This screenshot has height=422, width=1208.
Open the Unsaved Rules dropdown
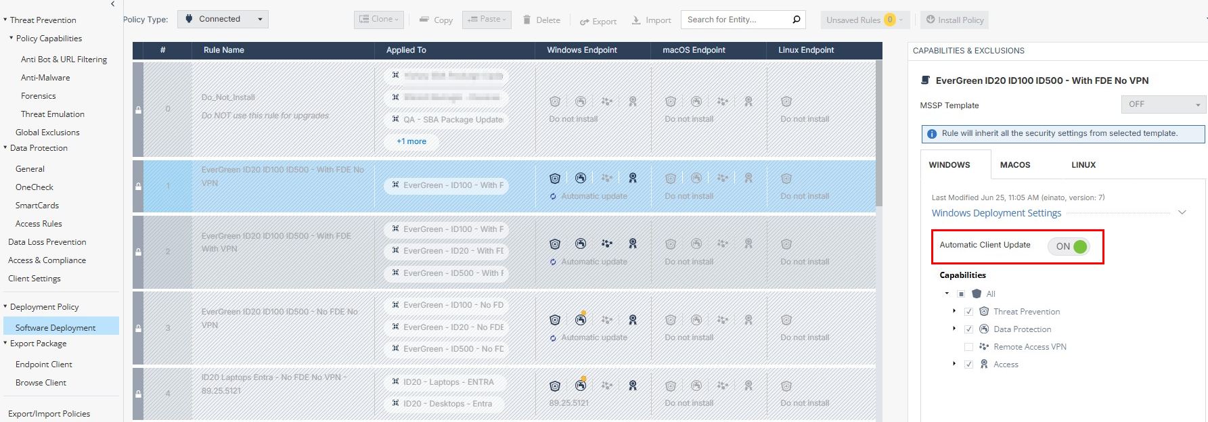865,20
